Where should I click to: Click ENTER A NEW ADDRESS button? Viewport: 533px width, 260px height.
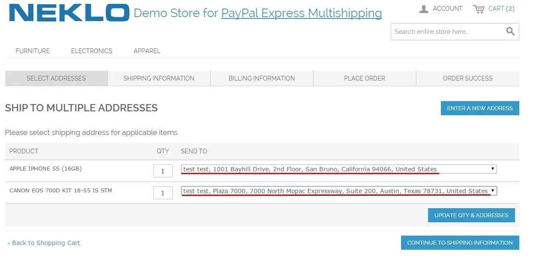[x=480, y=108]
